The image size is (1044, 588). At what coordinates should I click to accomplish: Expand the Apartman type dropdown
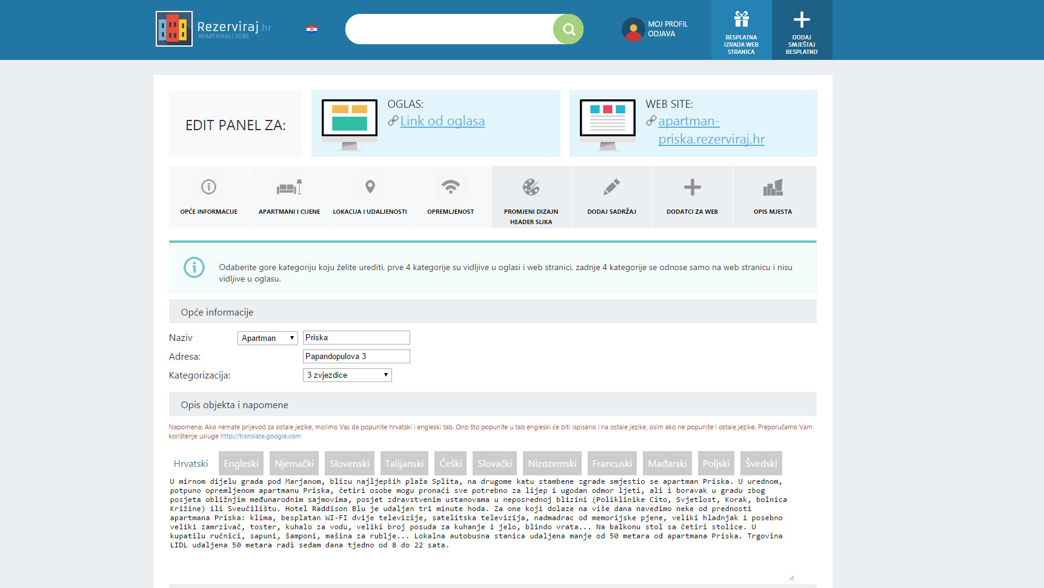[267, 338]
